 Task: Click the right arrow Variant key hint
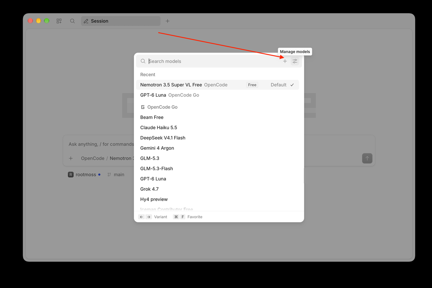pos(149,217)
